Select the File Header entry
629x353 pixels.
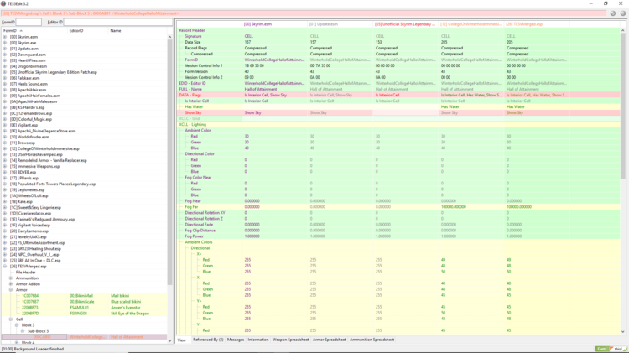[x=25, y=273]
